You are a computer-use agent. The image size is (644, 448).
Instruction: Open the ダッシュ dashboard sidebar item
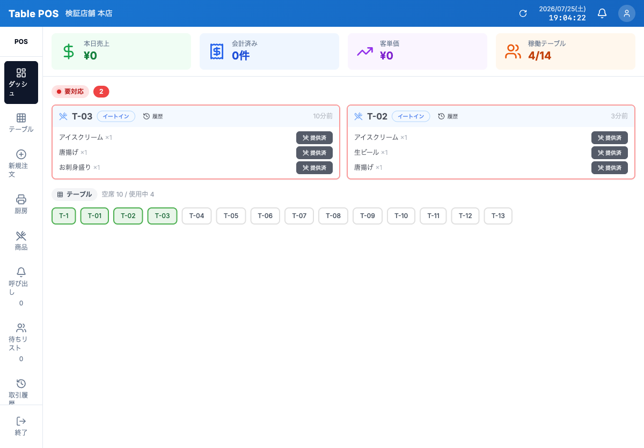click(x=21, y=83)
